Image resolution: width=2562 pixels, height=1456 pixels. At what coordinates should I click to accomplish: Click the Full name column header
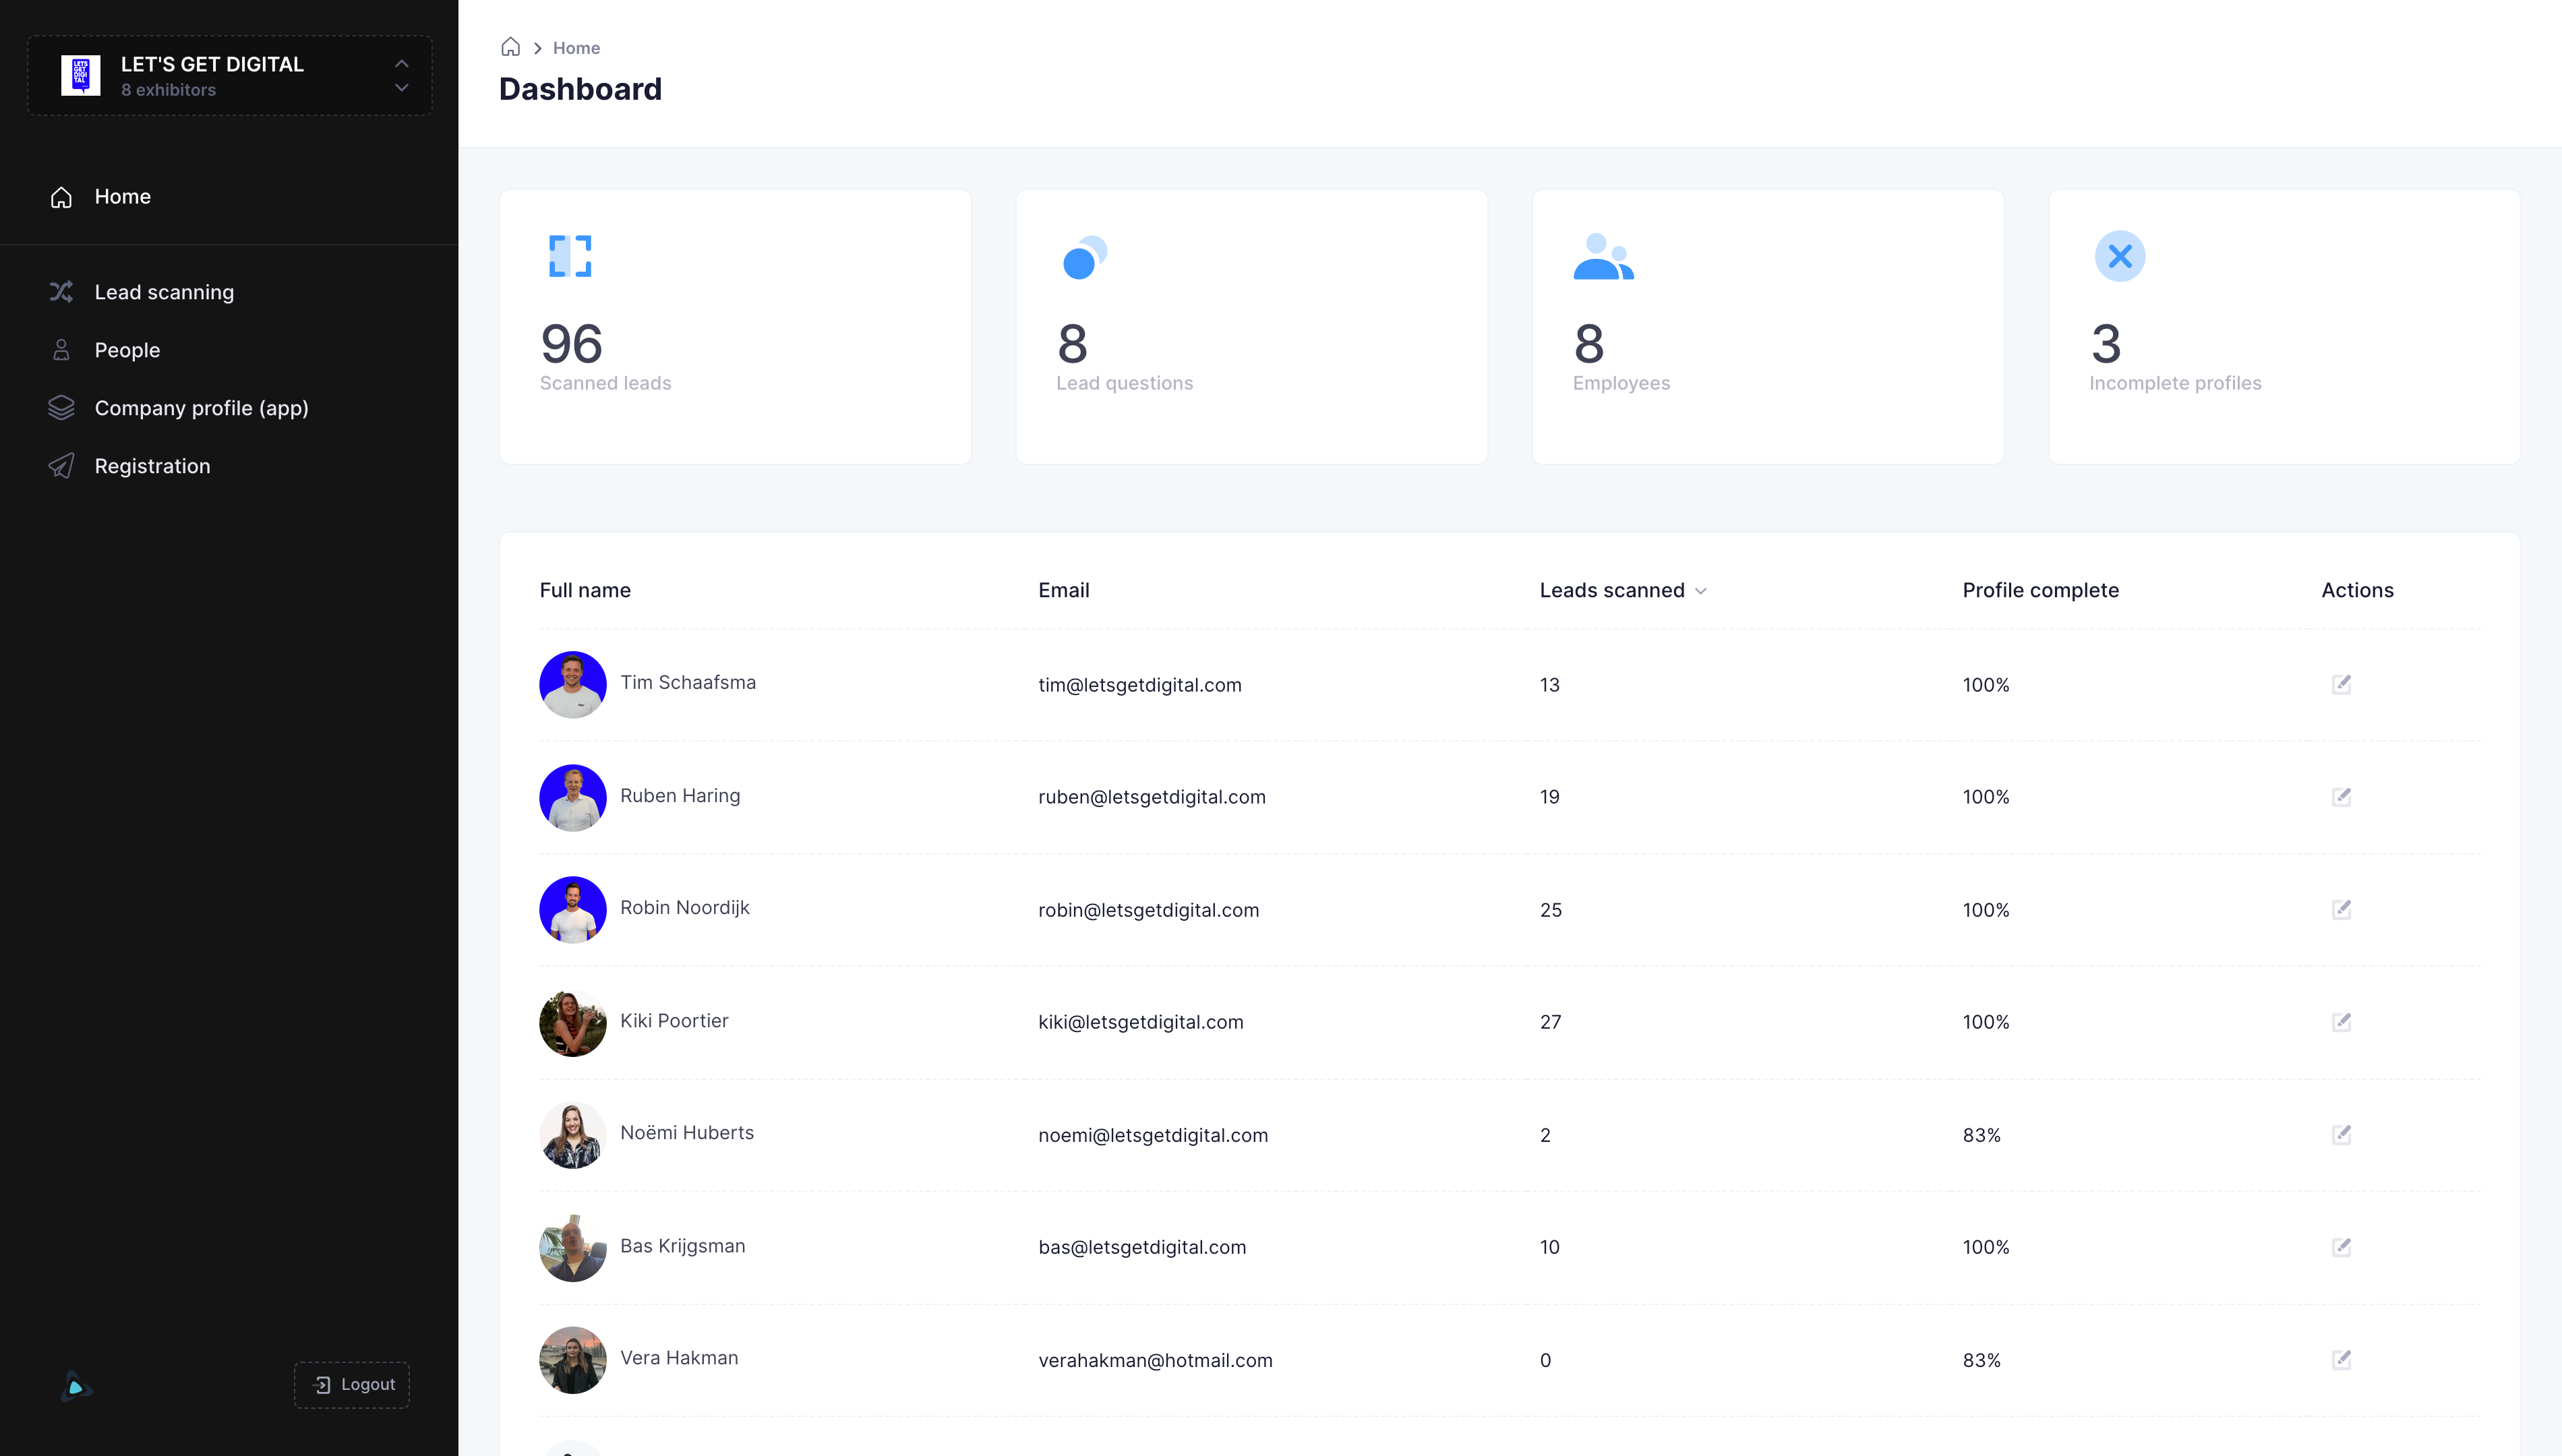click(585, 590)
